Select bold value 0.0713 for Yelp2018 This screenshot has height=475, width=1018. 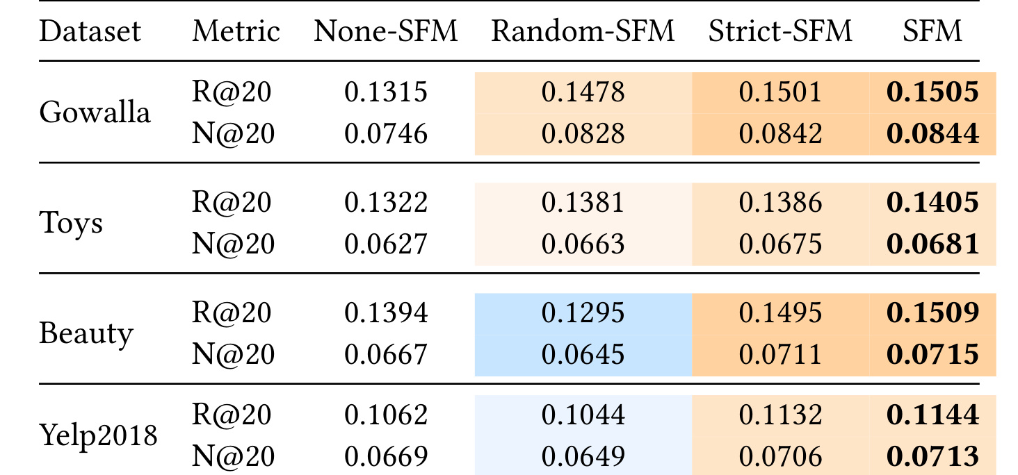(932, 456)
